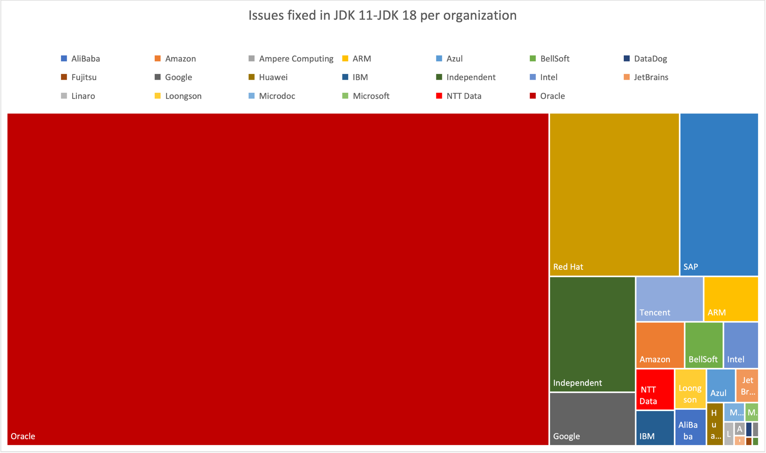Click the Ampere Computing legend label
Image resolution: width=766 pixels, height=453 pixels.
tap(296, 58)
